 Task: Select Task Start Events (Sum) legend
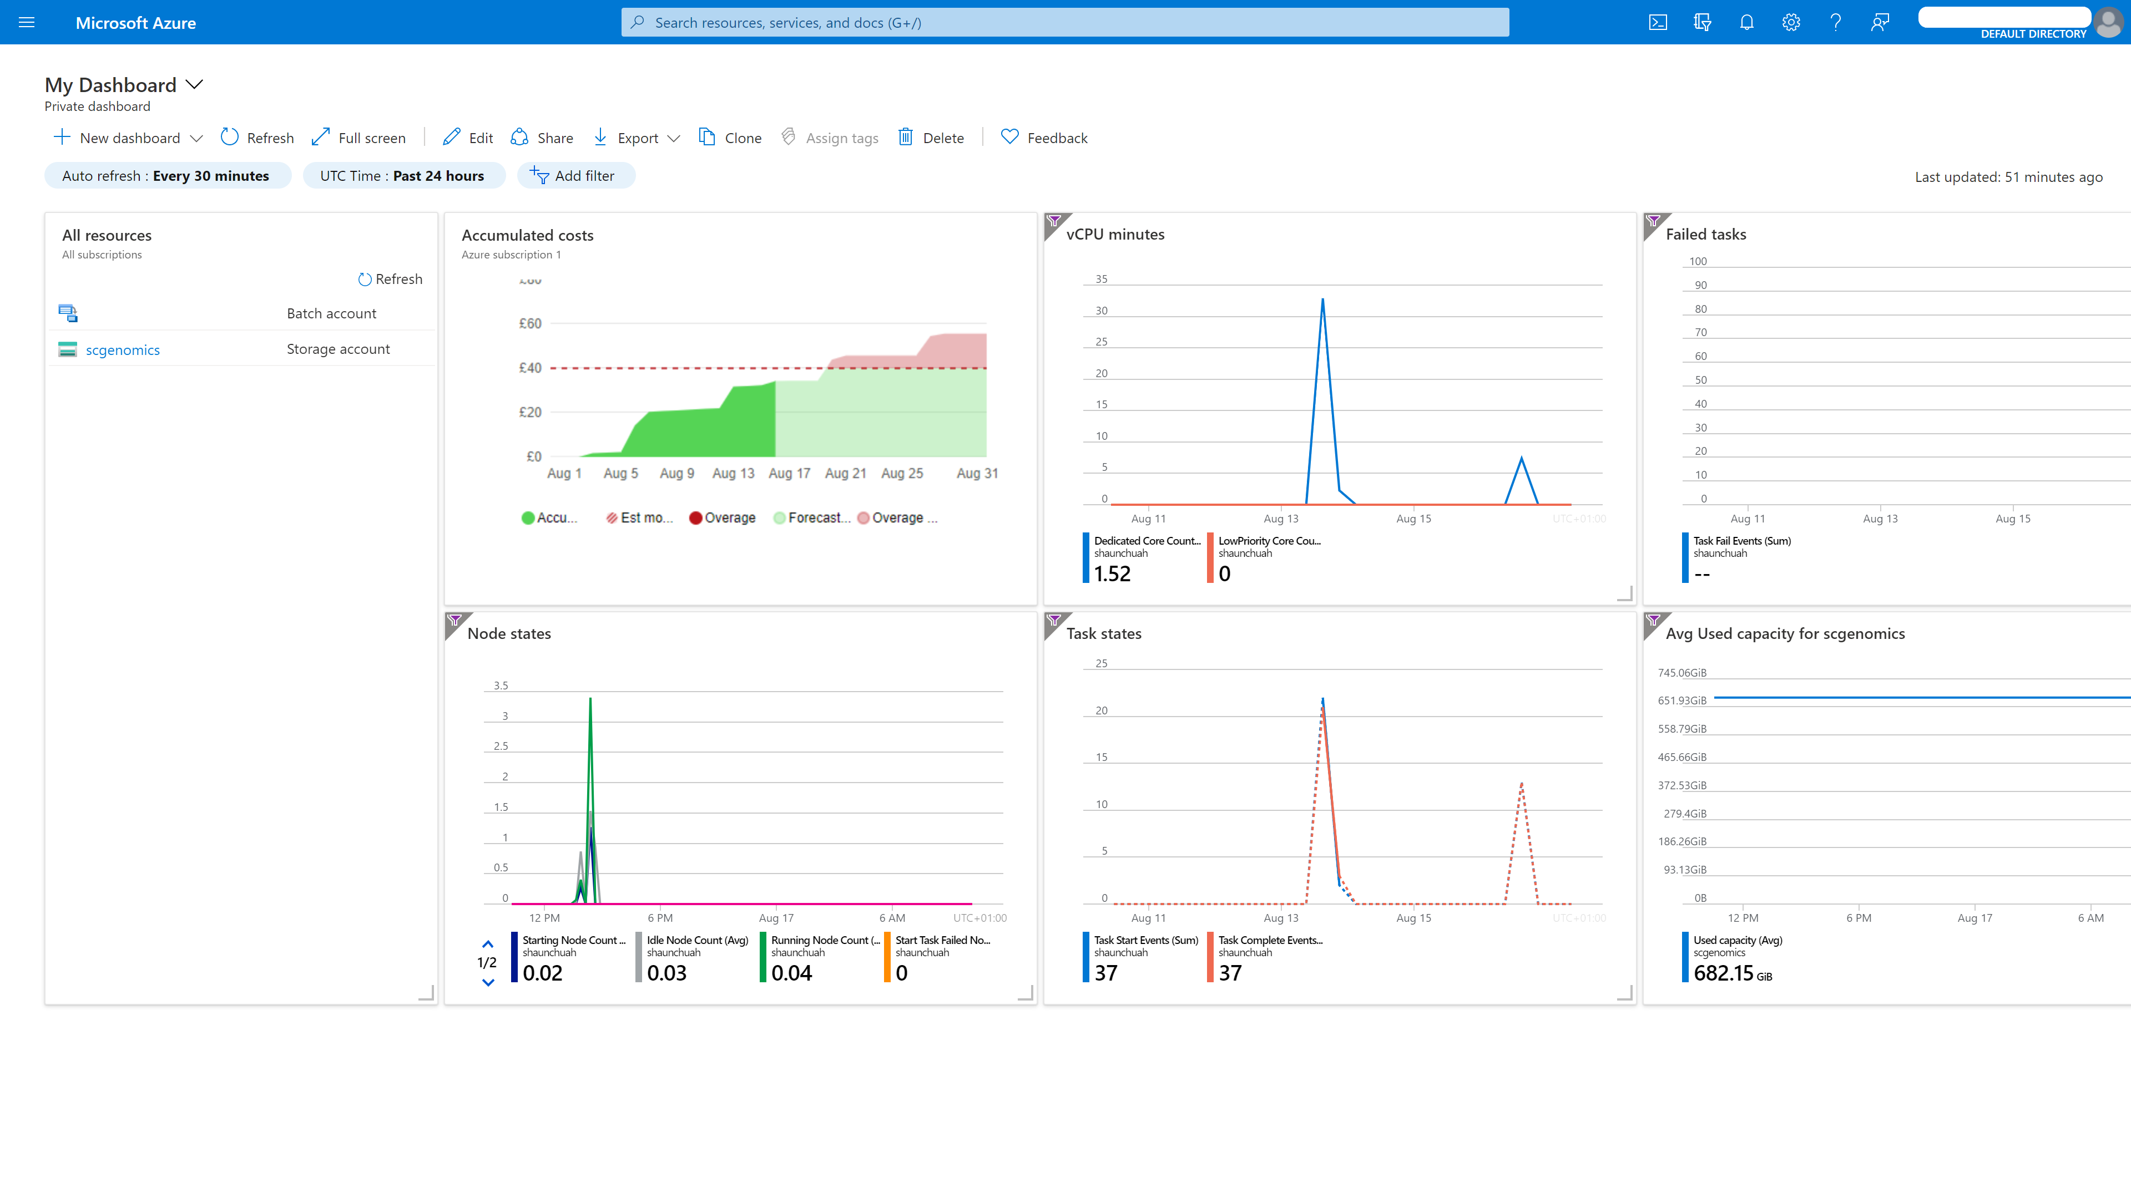pos(1142,957)
